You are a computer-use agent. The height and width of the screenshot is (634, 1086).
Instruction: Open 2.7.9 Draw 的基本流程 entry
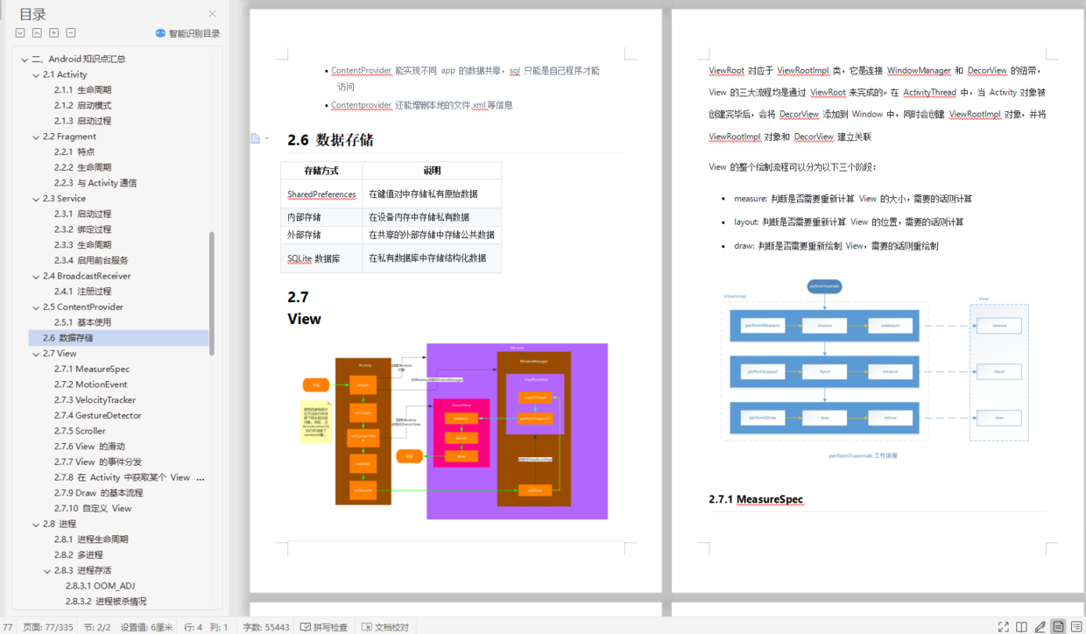point(98,493)
